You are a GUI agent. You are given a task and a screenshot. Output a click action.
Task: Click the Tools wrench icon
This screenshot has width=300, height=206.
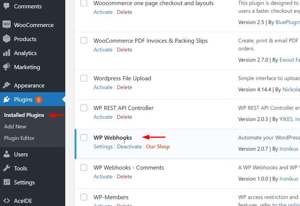click(x=7, y=168)
